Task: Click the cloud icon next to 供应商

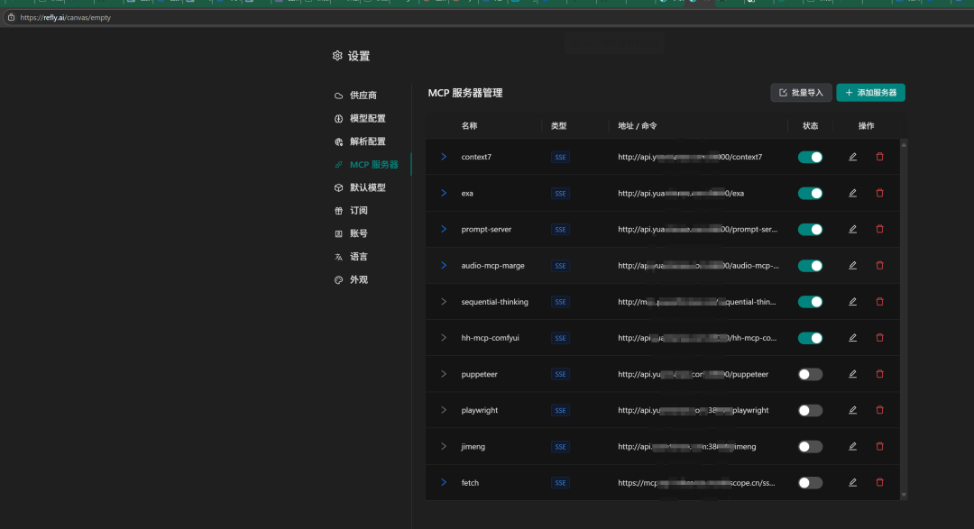Action: (x=335, y=95)
